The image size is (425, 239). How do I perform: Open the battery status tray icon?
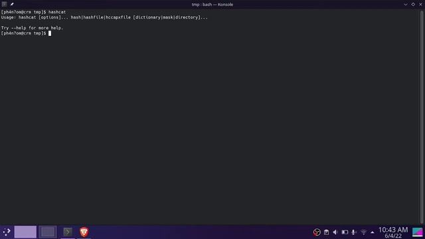coord(345,232)
